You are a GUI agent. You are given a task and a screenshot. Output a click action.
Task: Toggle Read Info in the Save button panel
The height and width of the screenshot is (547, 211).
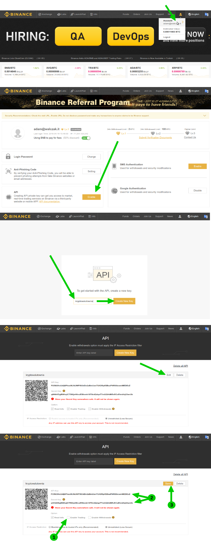pos(52,517)
